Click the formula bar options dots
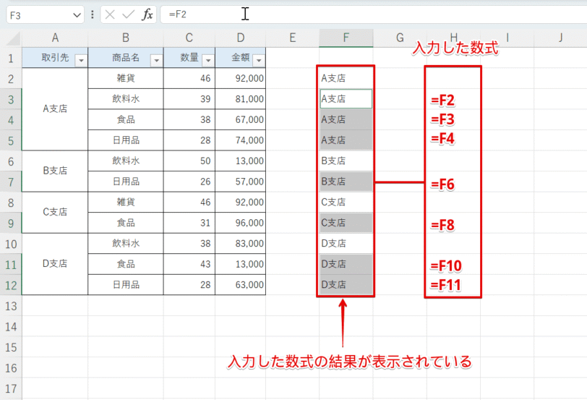This screenshot has width=587, height=400. pyautogui.click(x=92, y=14)
